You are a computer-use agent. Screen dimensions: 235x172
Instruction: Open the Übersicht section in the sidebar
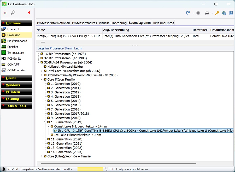click(x=16, y=29)
